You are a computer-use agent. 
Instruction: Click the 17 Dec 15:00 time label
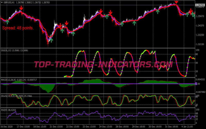click(x=23, y=127)
